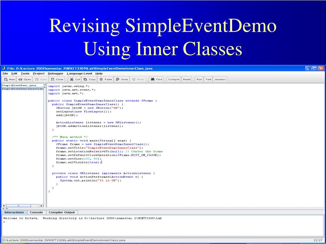
Task: Click the "public static void main" line
Action: pos(91,140)
